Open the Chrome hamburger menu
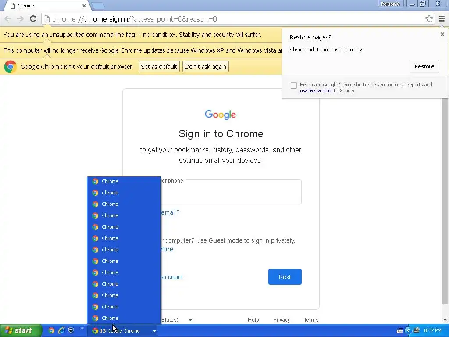Screen dimensions: 449x337 point(442,19)
